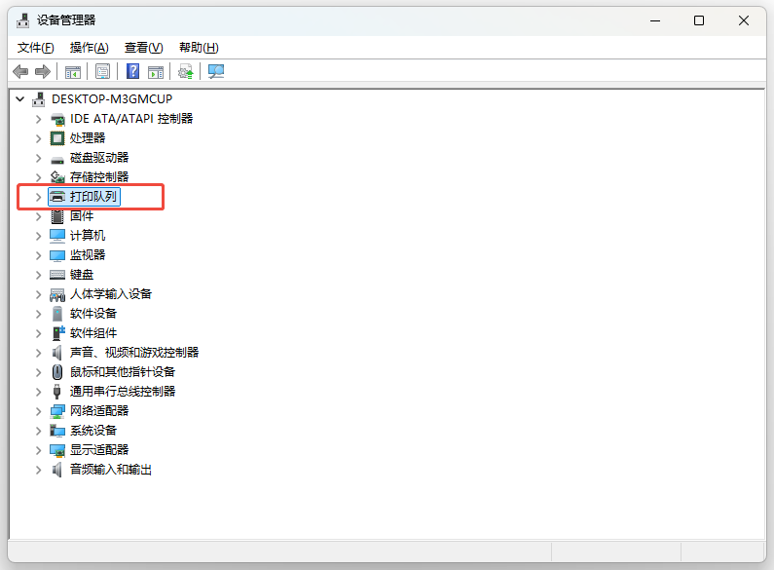Screen dimensions: 774x570
Task: Click the 软件组件 puzzle icon
Action: coord(58,333)
